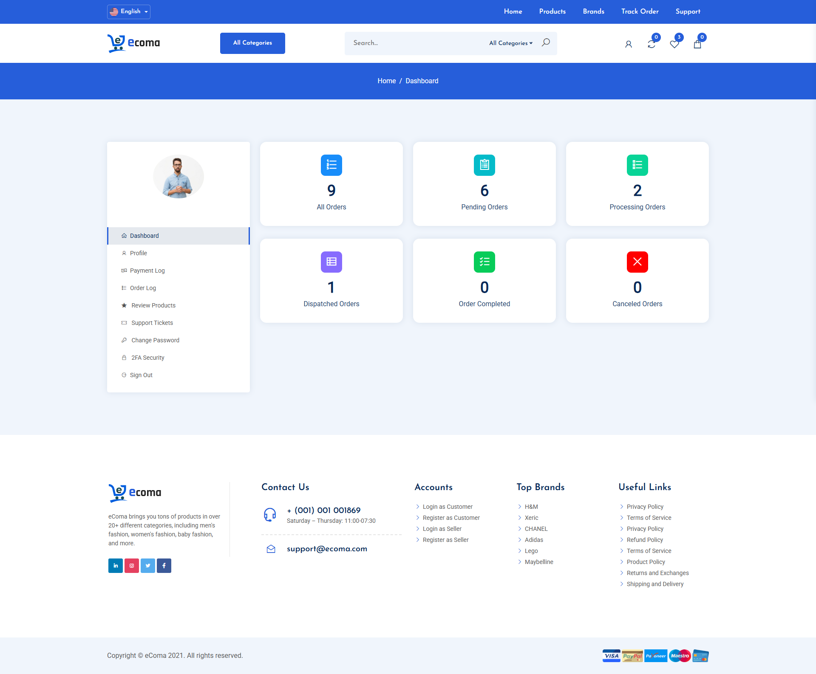Click the Sign Out sidebar link
816x674 pixels.
(141, 375)
